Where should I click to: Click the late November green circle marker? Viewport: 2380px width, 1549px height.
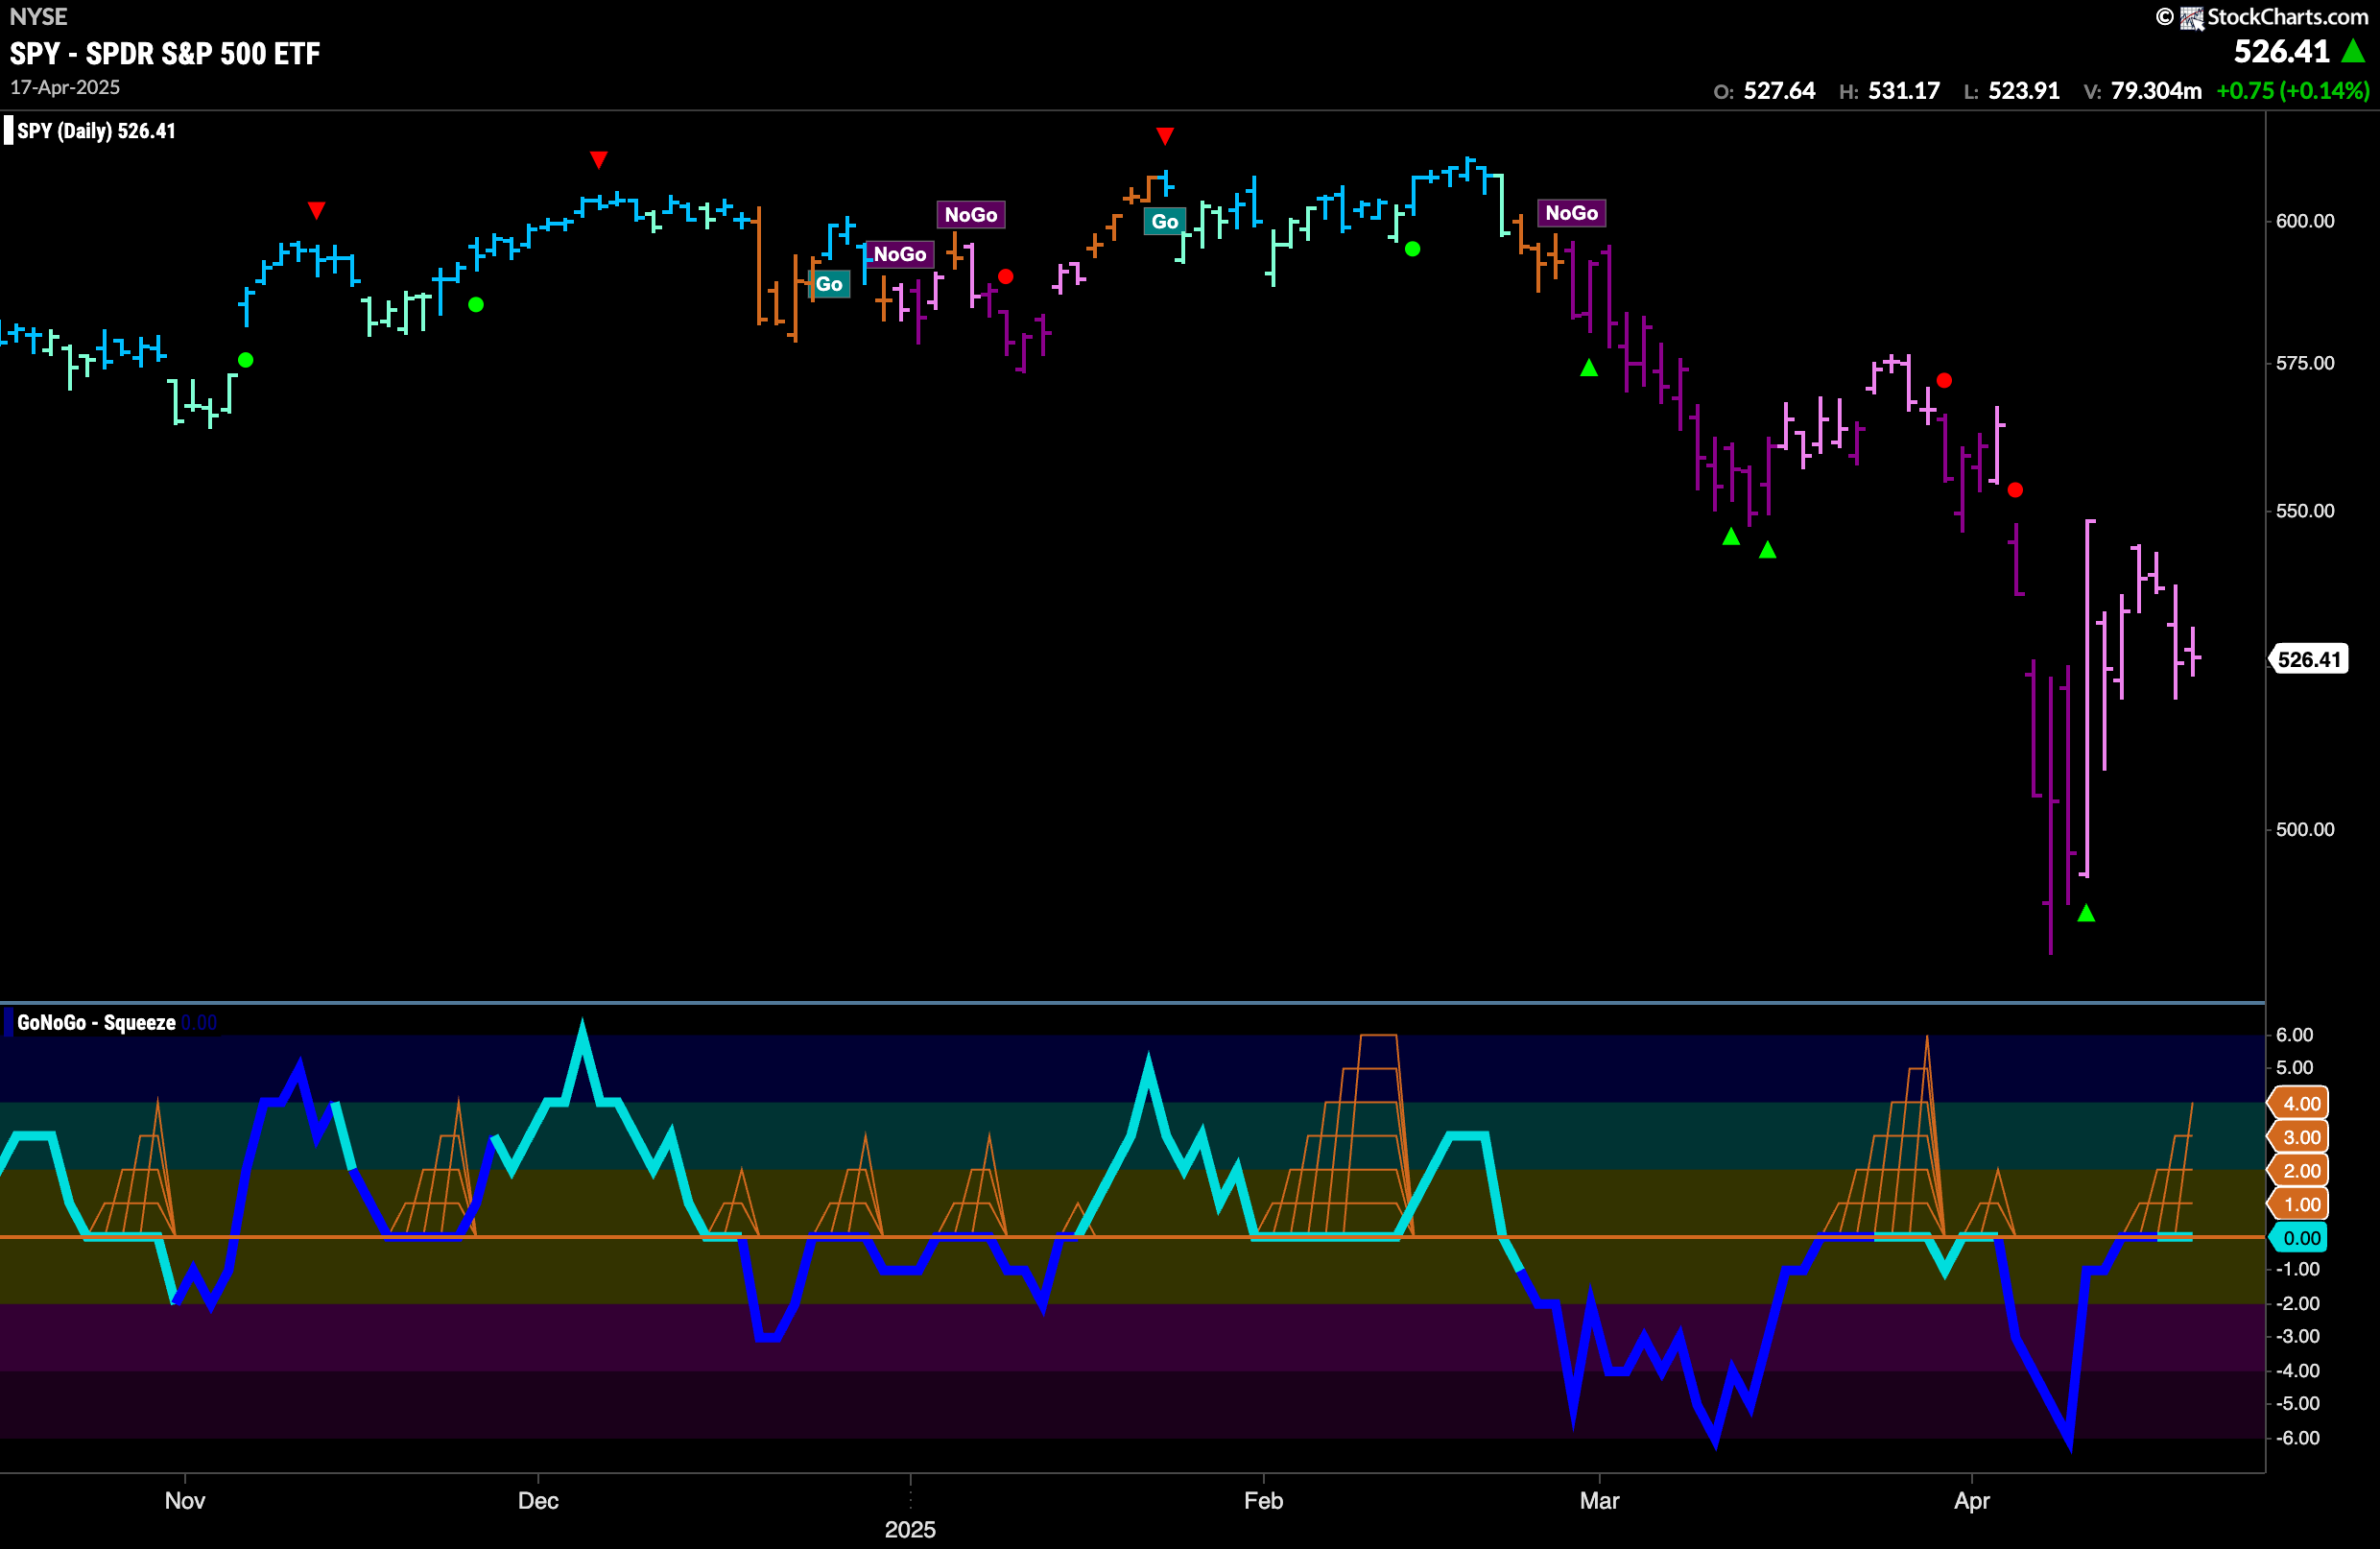tap(476, 304)
